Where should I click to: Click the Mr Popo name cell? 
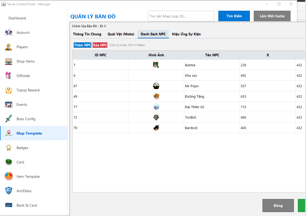click(212, 86)
